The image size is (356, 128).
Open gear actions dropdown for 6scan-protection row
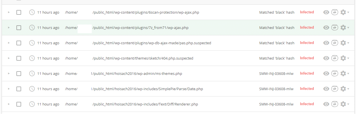[345, 12]
